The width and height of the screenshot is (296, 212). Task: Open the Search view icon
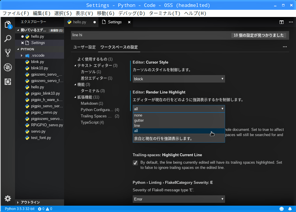pos(8,39)
